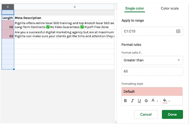189x126 pixels.
Task: Switch to the Color scale tab
Action: pos(170,8)
